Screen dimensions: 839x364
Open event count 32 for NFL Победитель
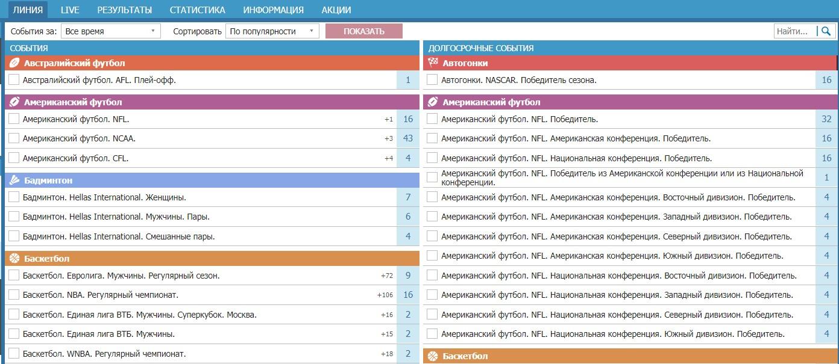pyautogui.click(x=826, y=119)
